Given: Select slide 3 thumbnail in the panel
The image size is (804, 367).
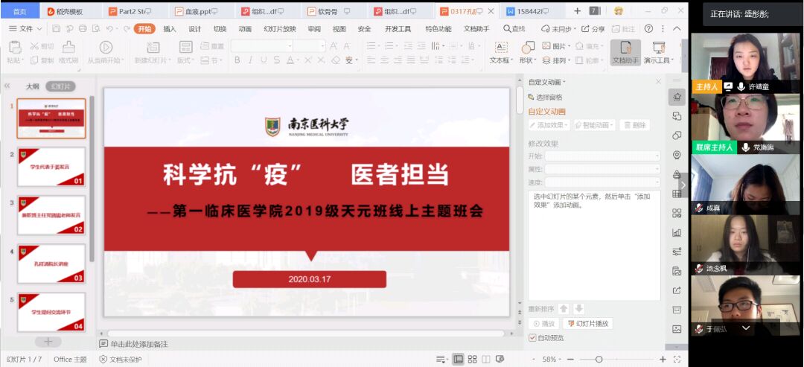Looking at the screenshot, I should click(x=51, y=215).
